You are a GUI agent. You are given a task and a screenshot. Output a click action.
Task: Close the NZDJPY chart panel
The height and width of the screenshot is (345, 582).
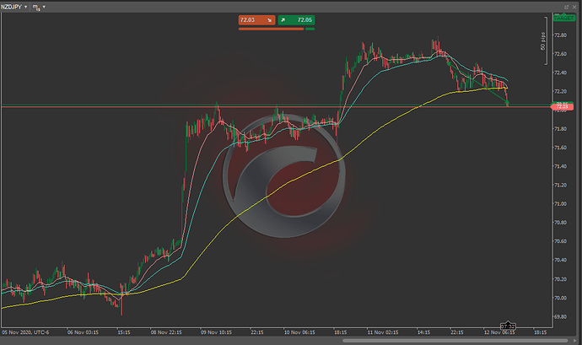[x=575, y=6]
